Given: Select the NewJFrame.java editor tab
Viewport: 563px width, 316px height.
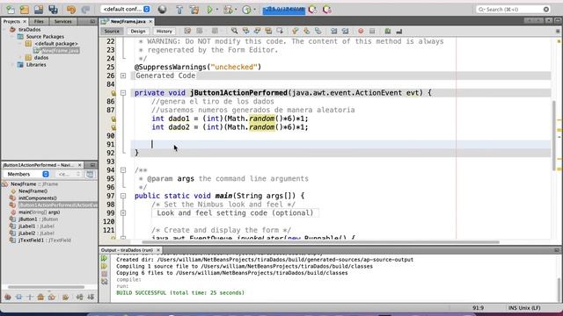Looking at the screenshot, I should tap(128, 21).
